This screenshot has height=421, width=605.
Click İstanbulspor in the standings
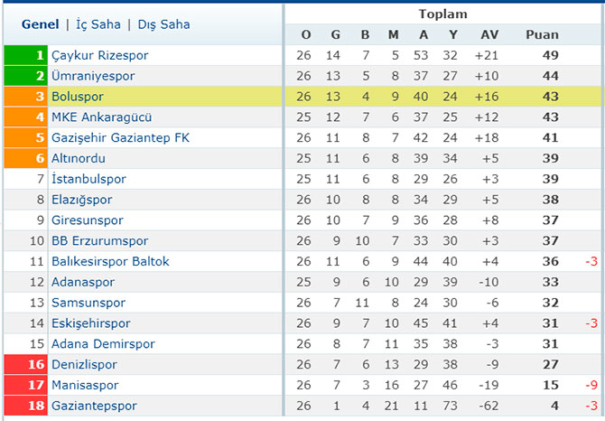click(x=88, y=179)
